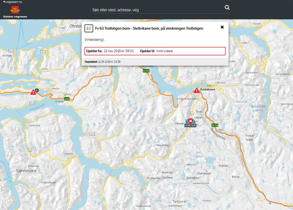Click the Vistdal label
Screen dimensions: 293x210
pos(245,43)
